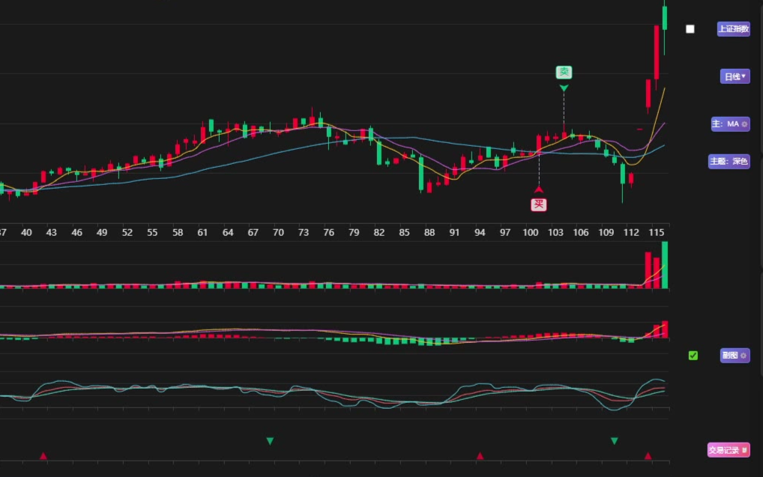The image size is (763, 477).
Task: Click first green triangle in bottom trade strip
Action: [x=270, y=441]
